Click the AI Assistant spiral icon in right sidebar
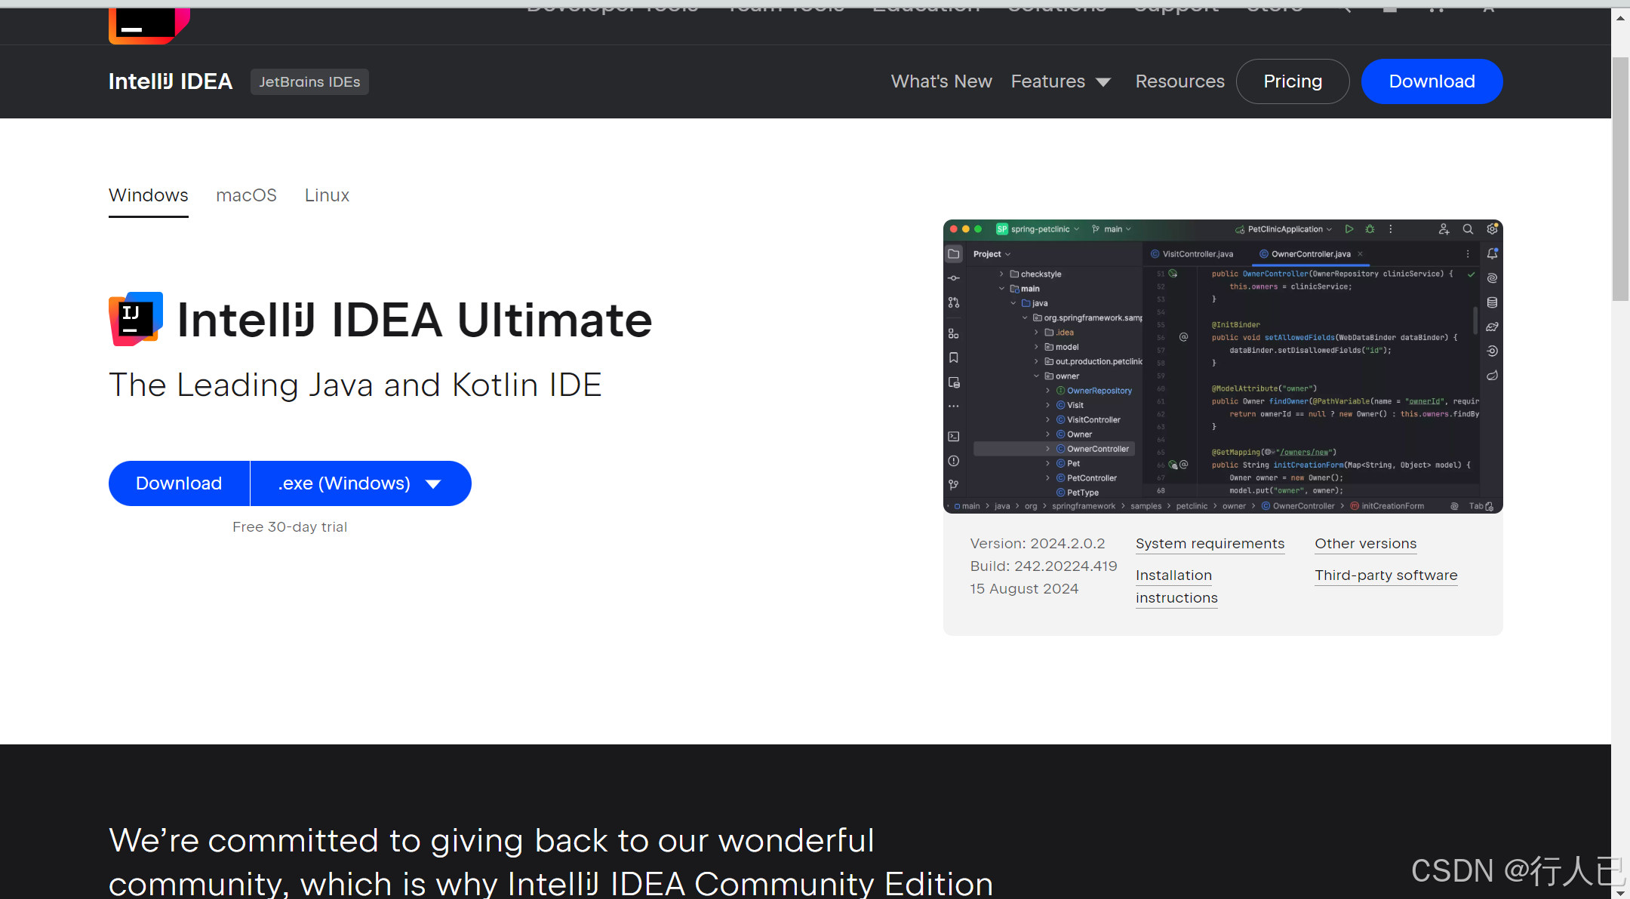Viewport: 1630px width, 899px height. click(x=1492, y=278)
